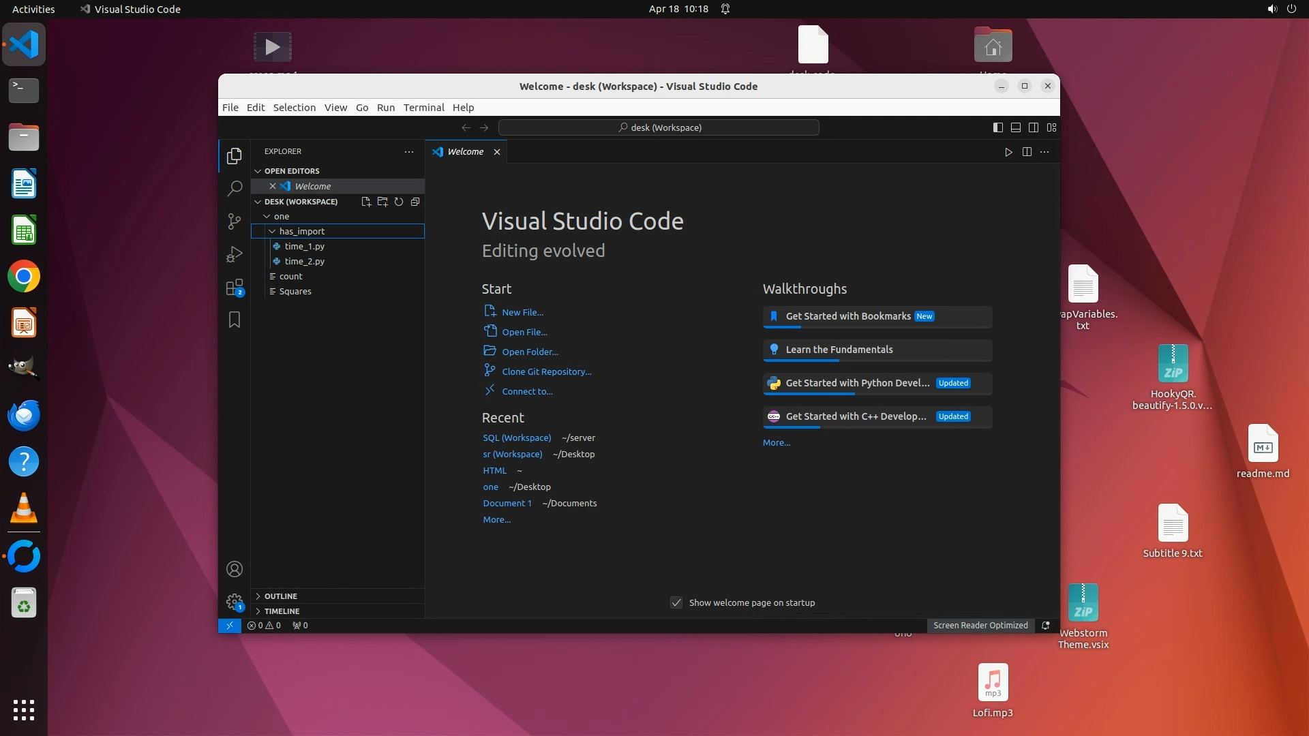This screenshot has height=736, width=1309.
Task: Expand the Outline section
Action: (x=280, y=596)
